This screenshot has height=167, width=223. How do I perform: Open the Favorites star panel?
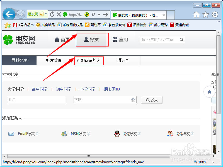pyautogui.click(x=206, y=14)
